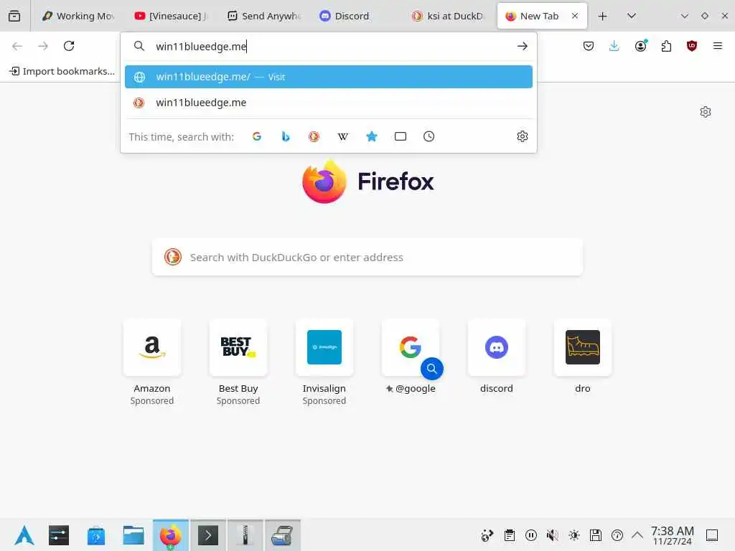Click the Show Desktop button
Viewport: 735px width, 551px height.
(713, 535)
